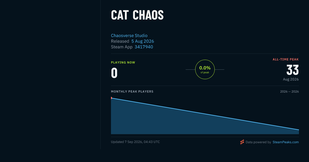Click the ALL-TIME PEAK label
This screenshot has height=162, width=309.
click(286, 59)
